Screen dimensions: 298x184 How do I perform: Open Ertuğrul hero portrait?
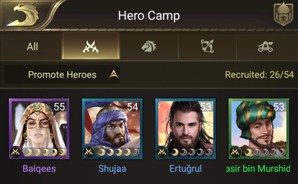185,129
